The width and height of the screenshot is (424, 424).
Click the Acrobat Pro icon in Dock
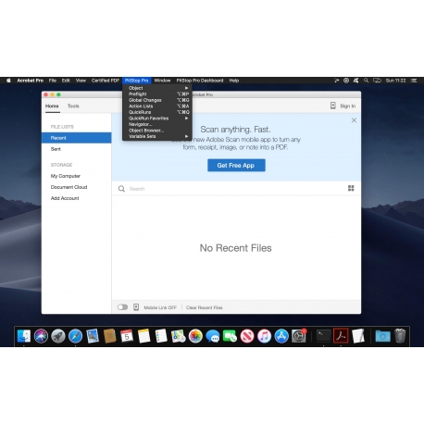coord(341,336)
